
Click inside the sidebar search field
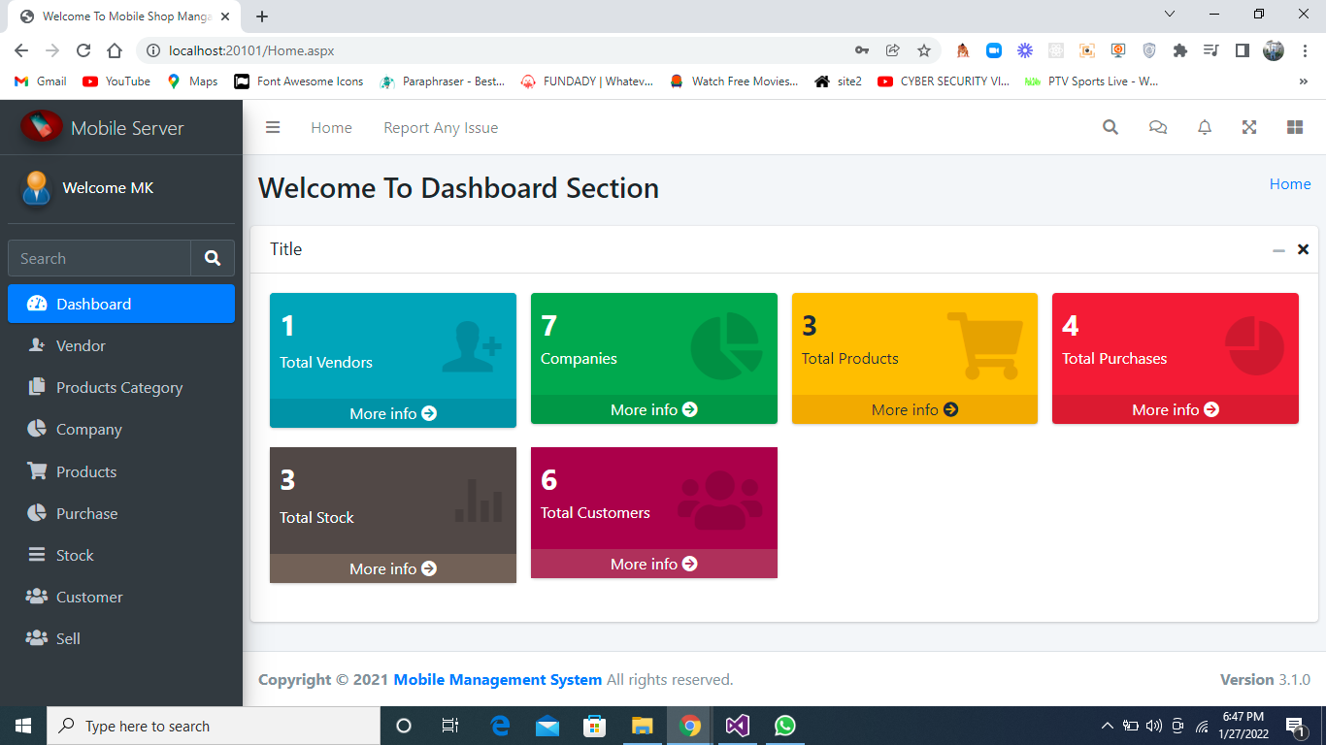97,258
